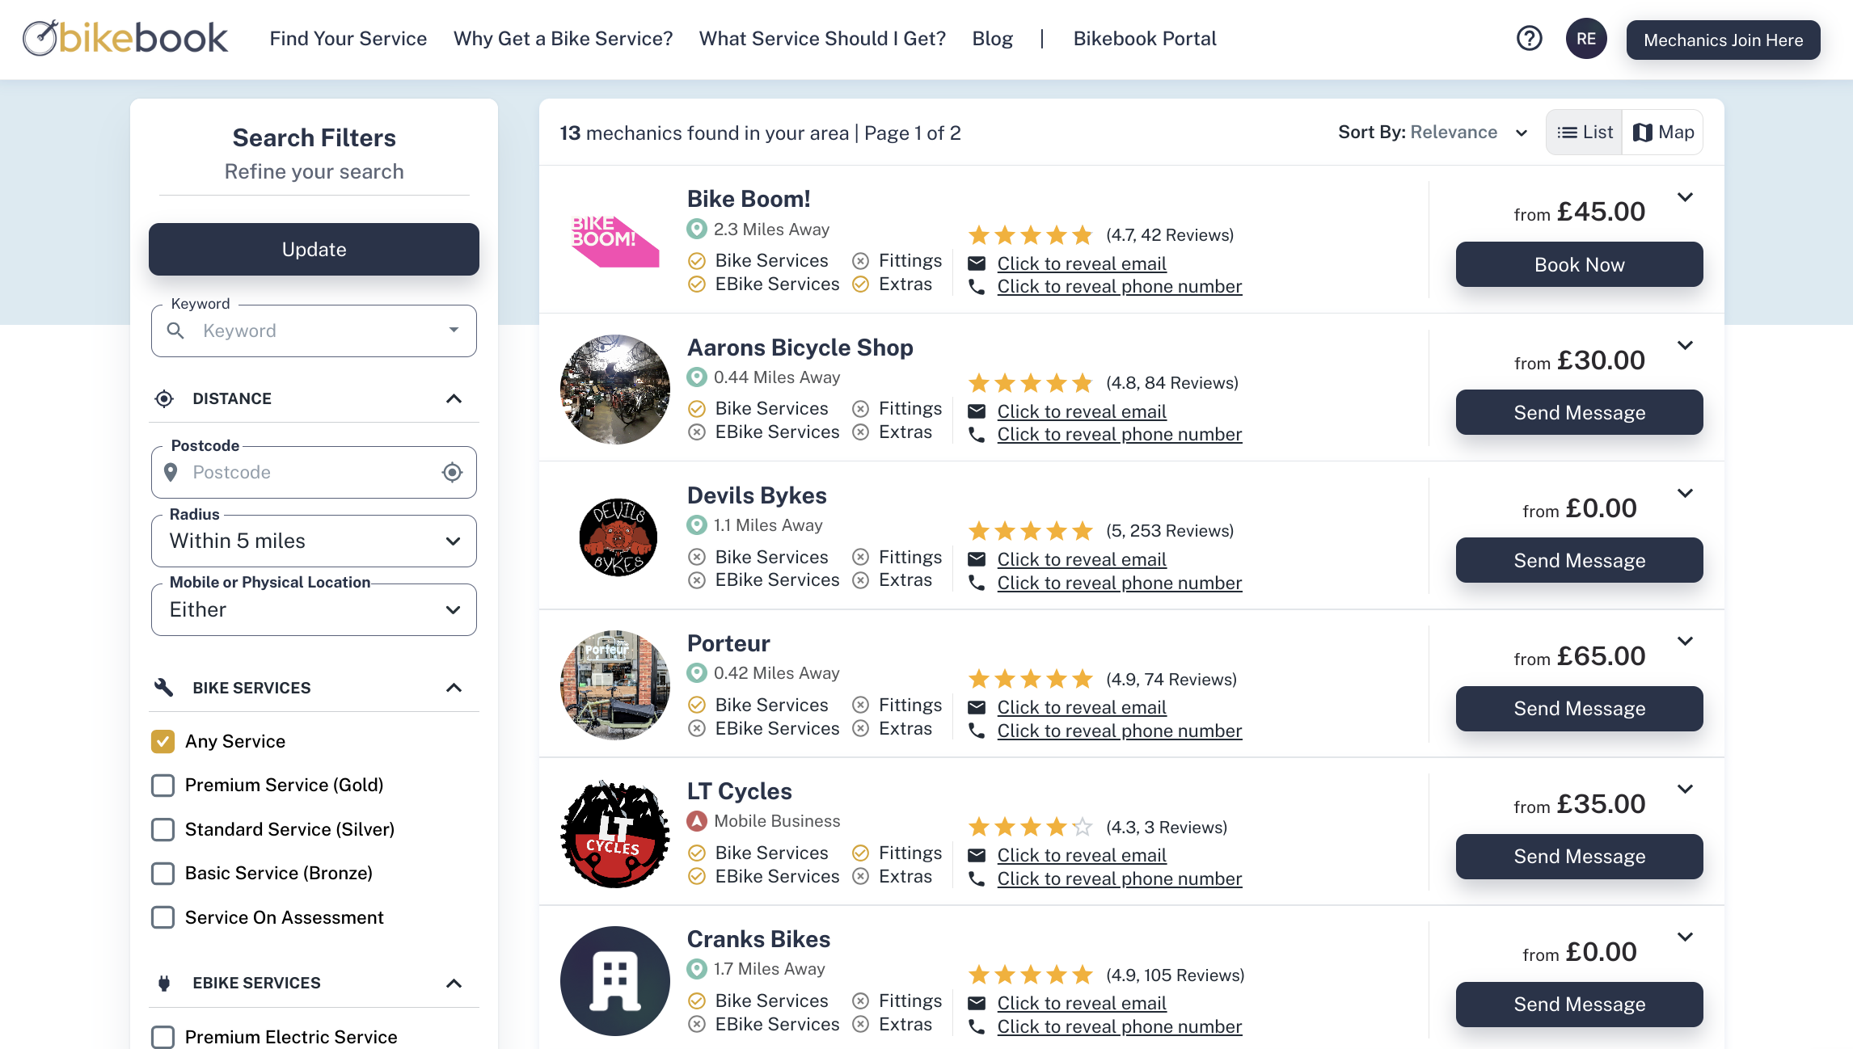The height and width of the screenshot is (1049, 1853).
Task: Switch to Map view
Action: point(1662,133)
